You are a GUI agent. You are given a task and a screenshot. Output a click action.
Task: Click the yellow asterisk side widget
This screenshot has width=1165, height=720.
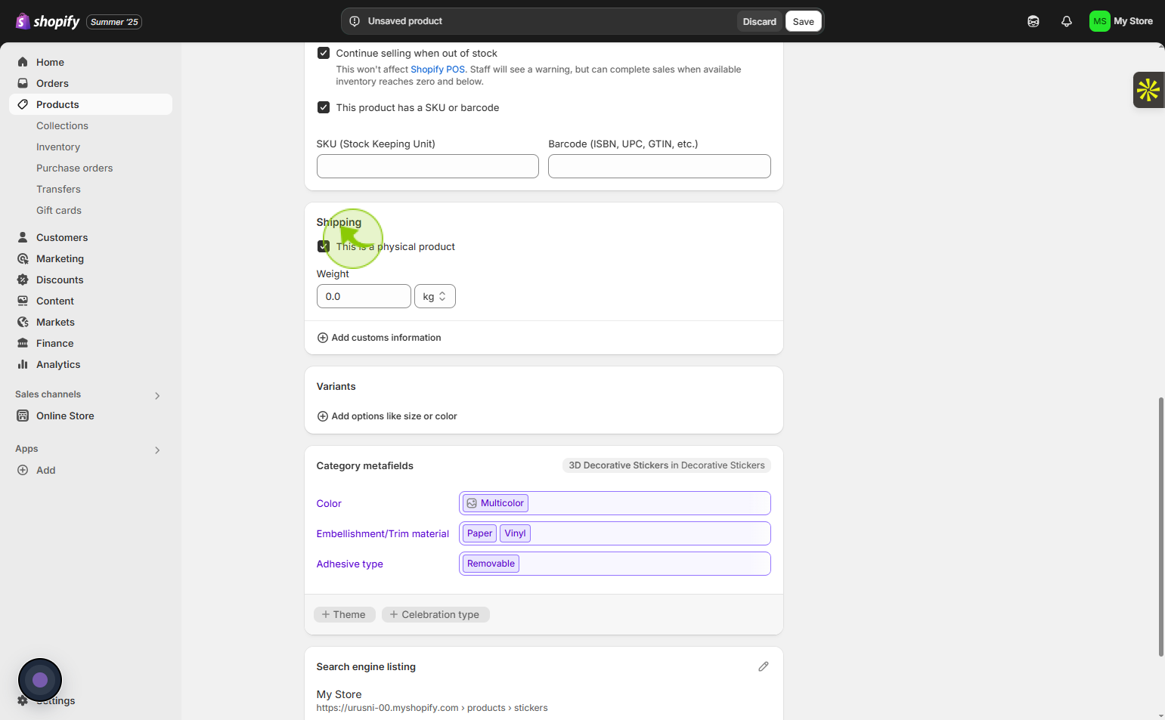click(x=1148, y=90)
